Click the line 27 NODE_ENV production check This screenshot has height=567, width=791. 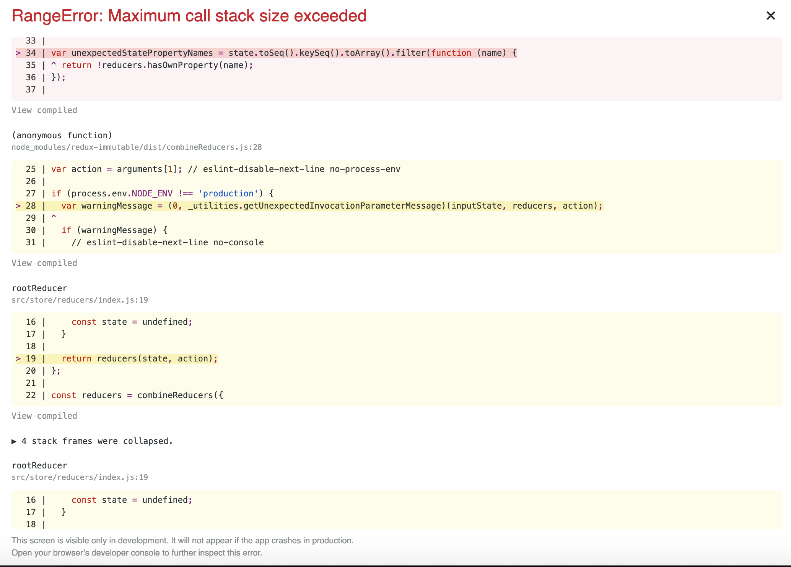coord(162,194)
